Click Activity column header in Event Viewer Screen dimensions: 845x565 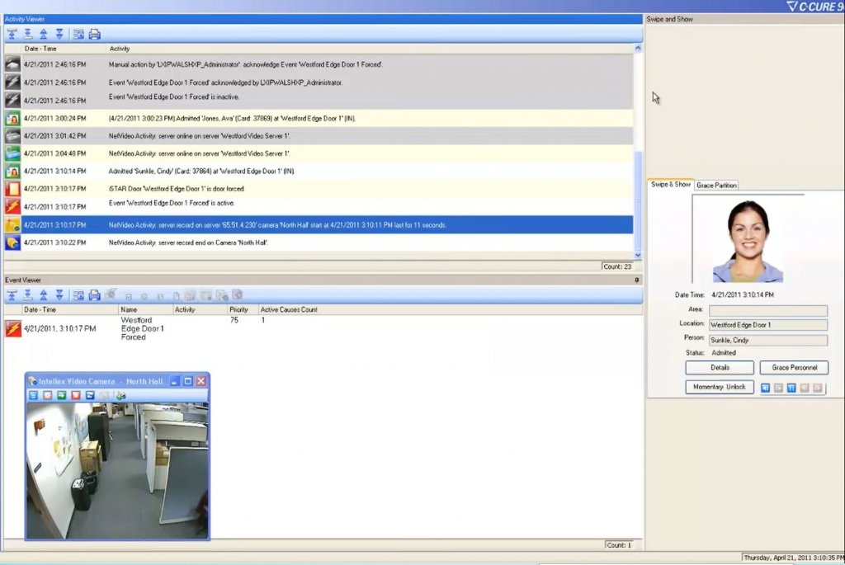200,309
